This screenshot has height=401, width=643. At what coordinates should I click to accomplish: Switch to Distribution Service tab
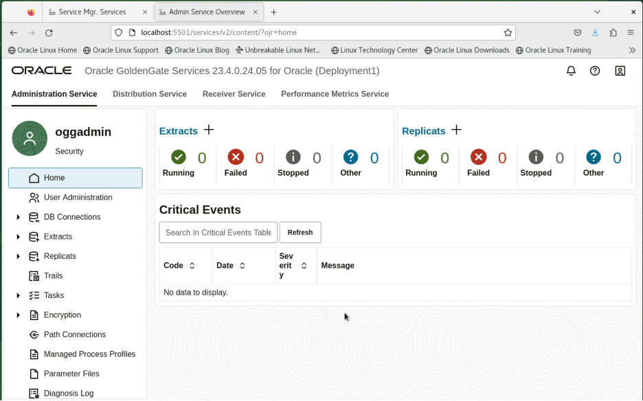click(150, 94)
